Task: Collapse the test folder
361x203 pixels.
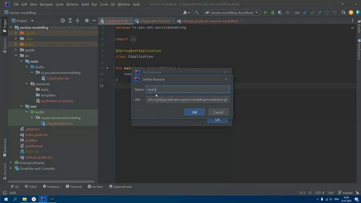Action: point(21,107)
